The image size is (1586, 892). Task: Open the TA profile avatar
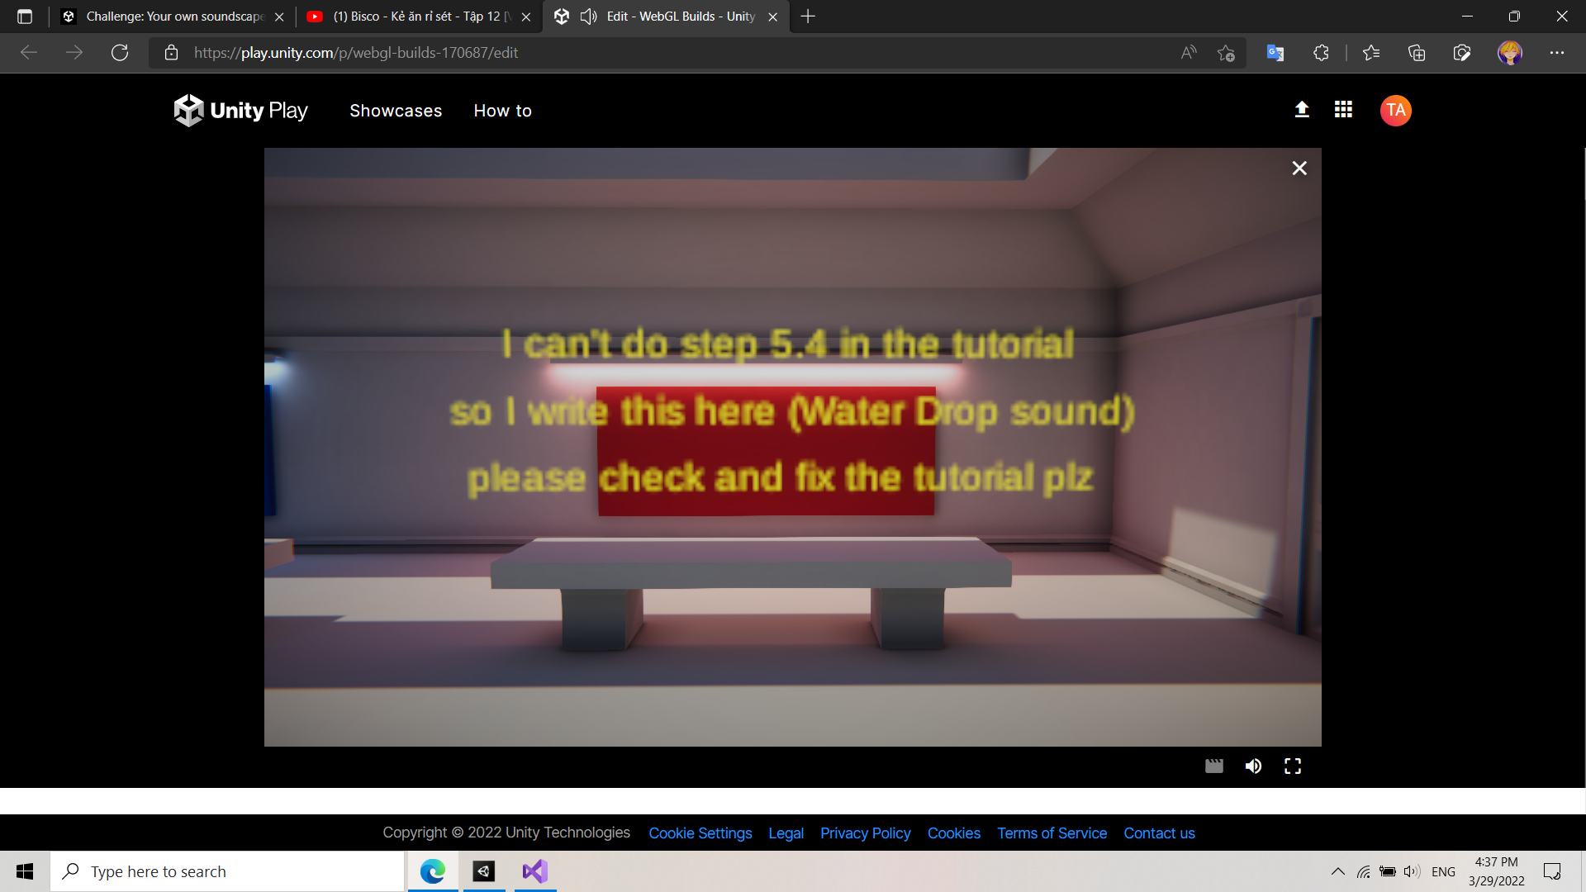(x=1395, y=110)
